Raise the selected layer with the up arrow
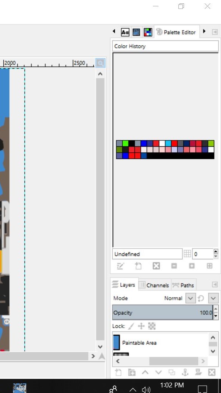 pos(145,373)
